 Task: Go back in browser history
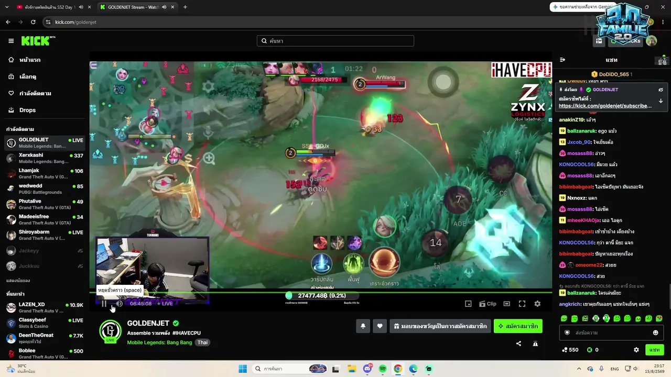click(8, 22)
